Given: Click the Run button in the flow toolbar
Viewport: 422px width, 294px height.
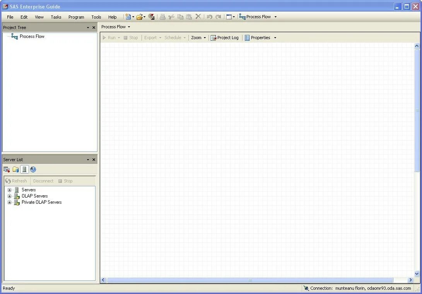Looking at the screenshot, I should (109, 38).
